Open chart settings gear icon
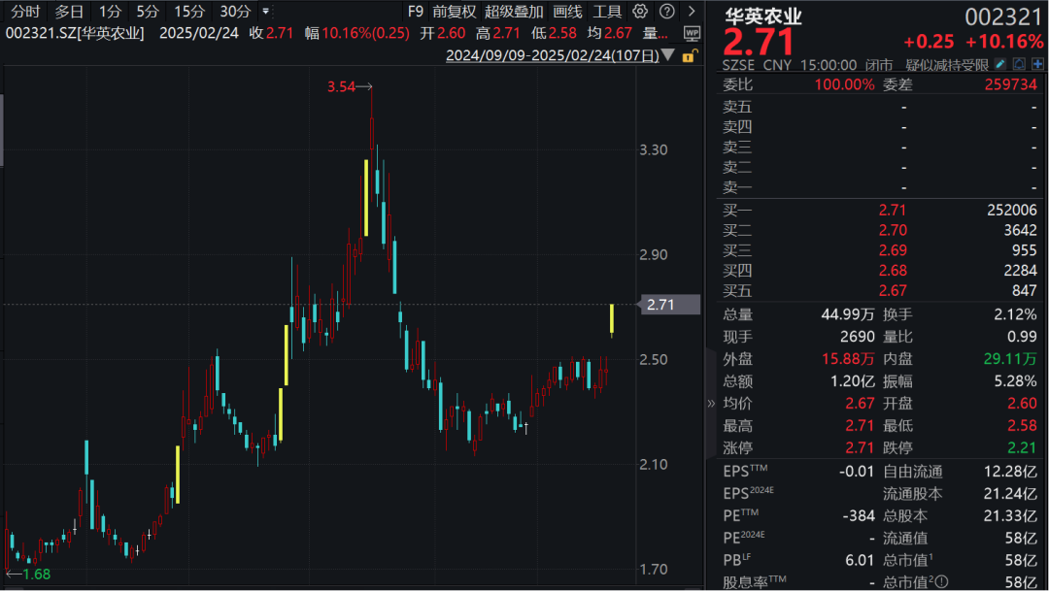This screenshot has height=591, width=1049. (639, 12)
